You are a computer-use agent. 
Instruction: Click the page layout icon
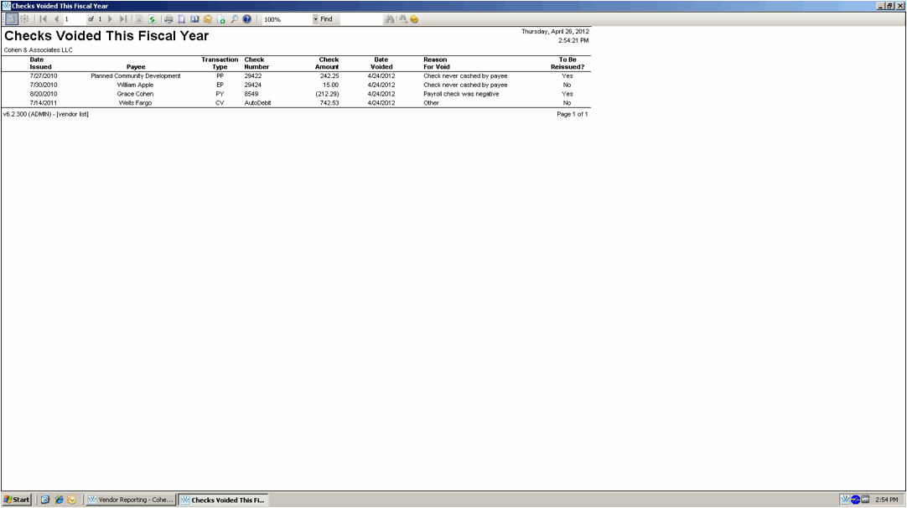point(181,19)
